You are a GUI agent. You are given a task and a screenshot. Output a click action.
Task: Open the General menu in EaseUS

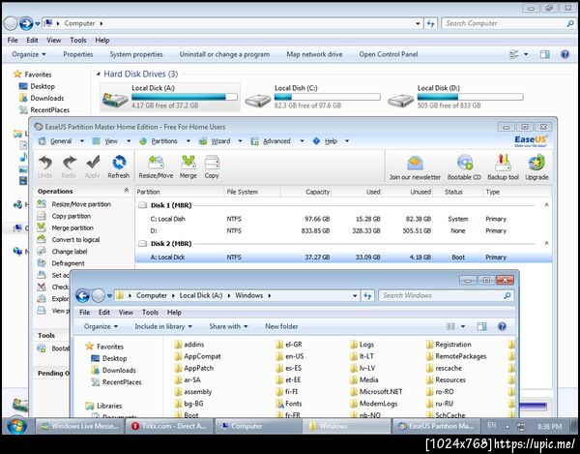[61, 141]
